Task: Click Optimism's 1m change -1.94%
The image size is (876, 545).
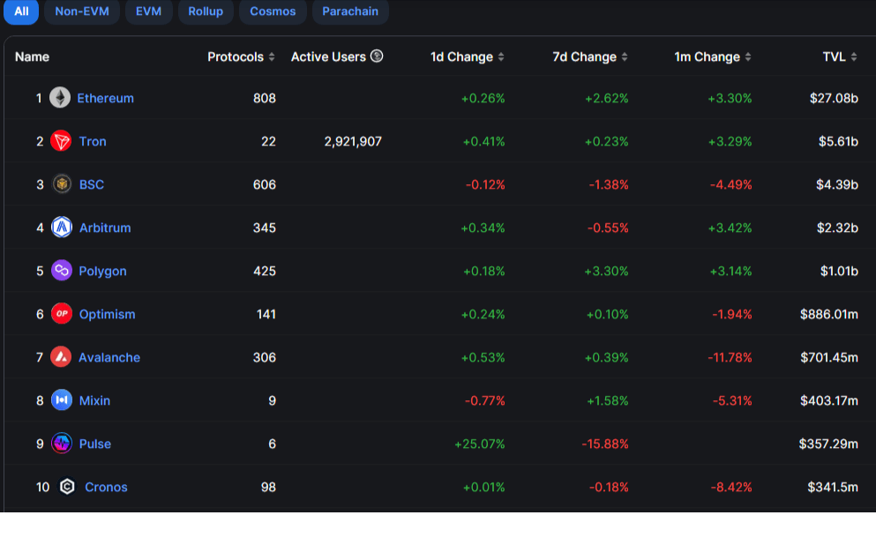Action: pos(732,314)
